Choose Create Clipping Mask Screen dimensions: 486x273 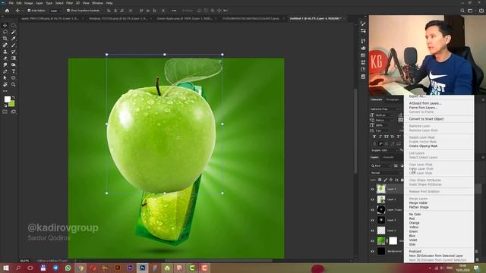point(423,146)
